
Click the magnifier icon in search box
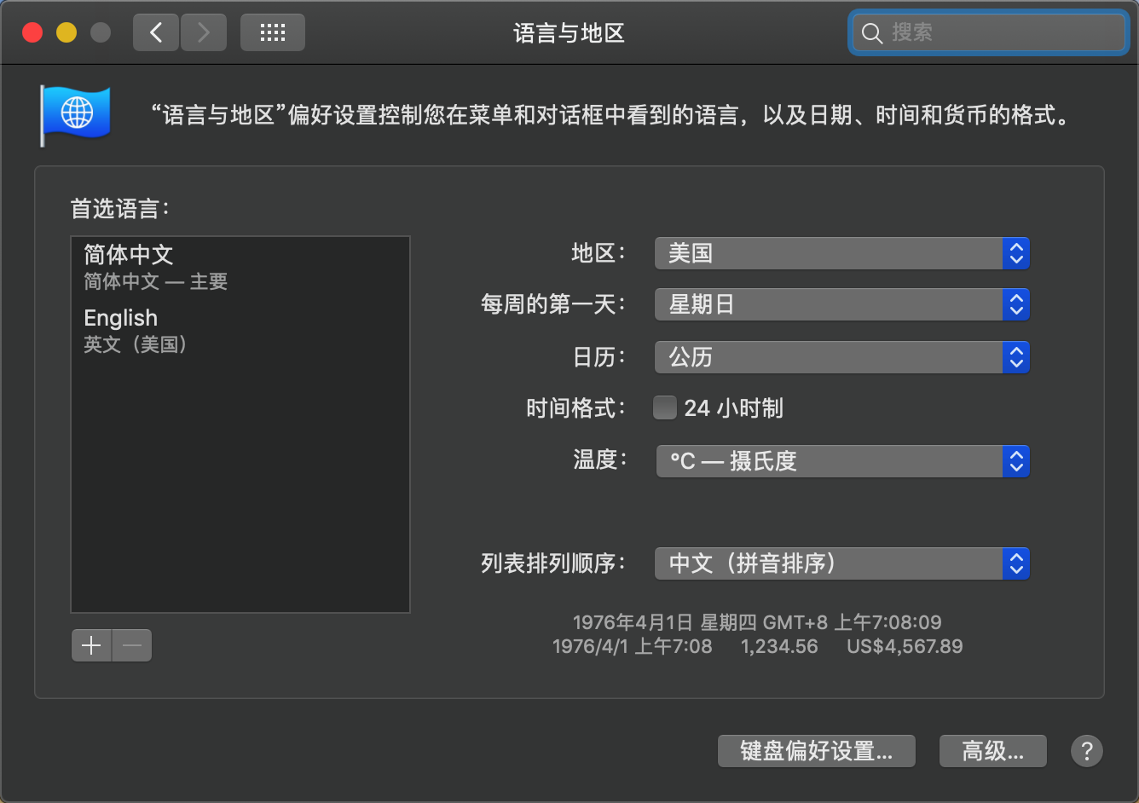[x=871, y=33]
